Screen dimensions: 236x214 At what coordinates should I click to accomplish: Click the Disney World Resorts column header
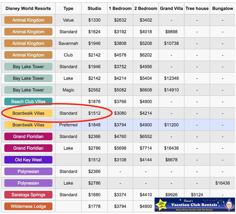coord(28,8)
